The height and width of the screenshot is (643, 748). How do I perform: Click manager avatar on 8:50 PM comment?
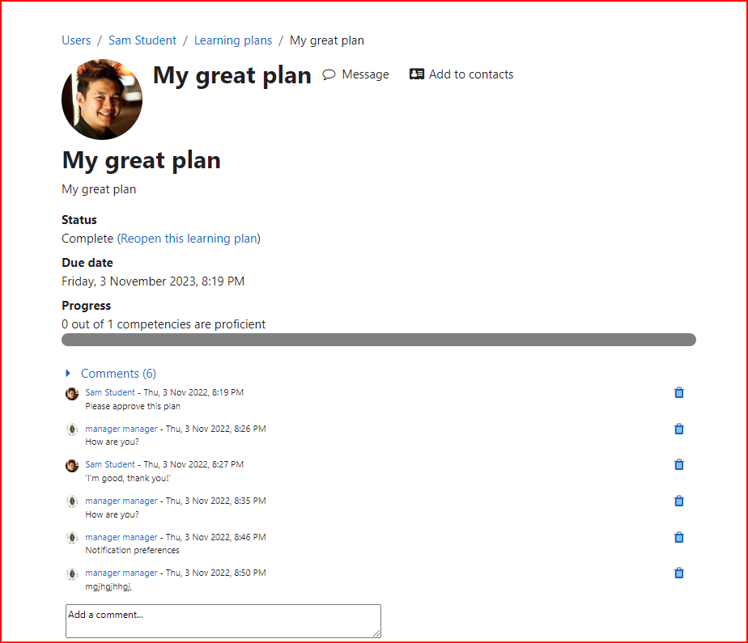coord(72,574)
